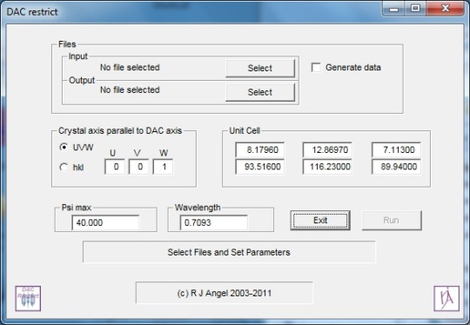
Task: Choose the UVW radio option
Action: click(x=64, y=147)
